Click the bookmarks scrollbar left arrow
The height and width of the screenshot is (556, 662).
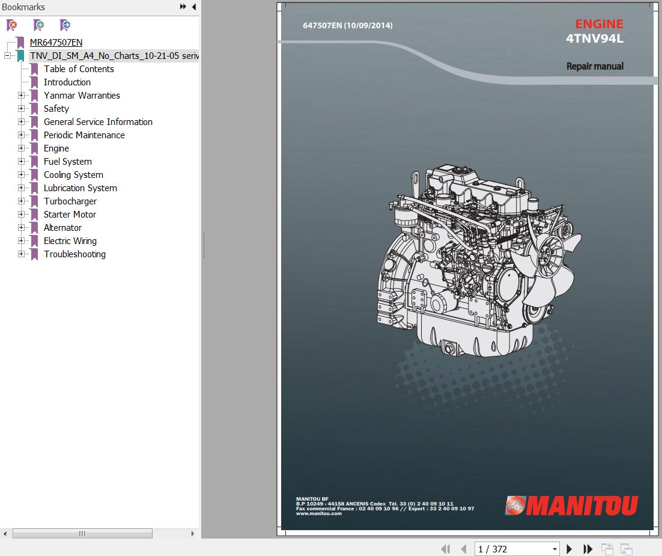[5, 534]
